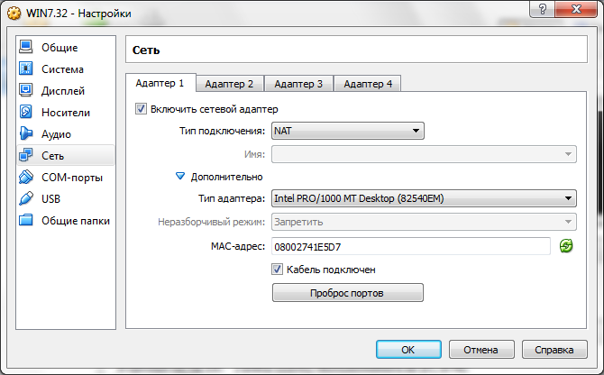Switch to the Адаптер 2 tab
Image resolution: width=604 pixels, height=375 pixels.
[x=229, y=84]
